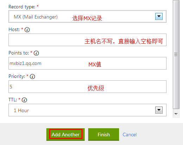Image resolution: width=183 pixels, height=145 pixels.
Task: Select the MX (Mail Exchanger) combo box text
Action: pos(35,17)
